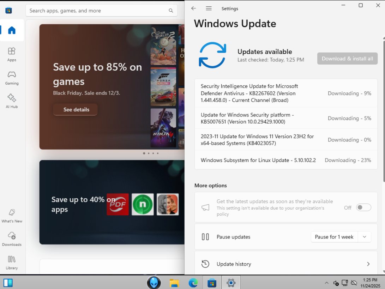This screenshot has height=289, width=385.
Task: Open Gaming section in Microsoft Store
Action: (x=12, y=78)
